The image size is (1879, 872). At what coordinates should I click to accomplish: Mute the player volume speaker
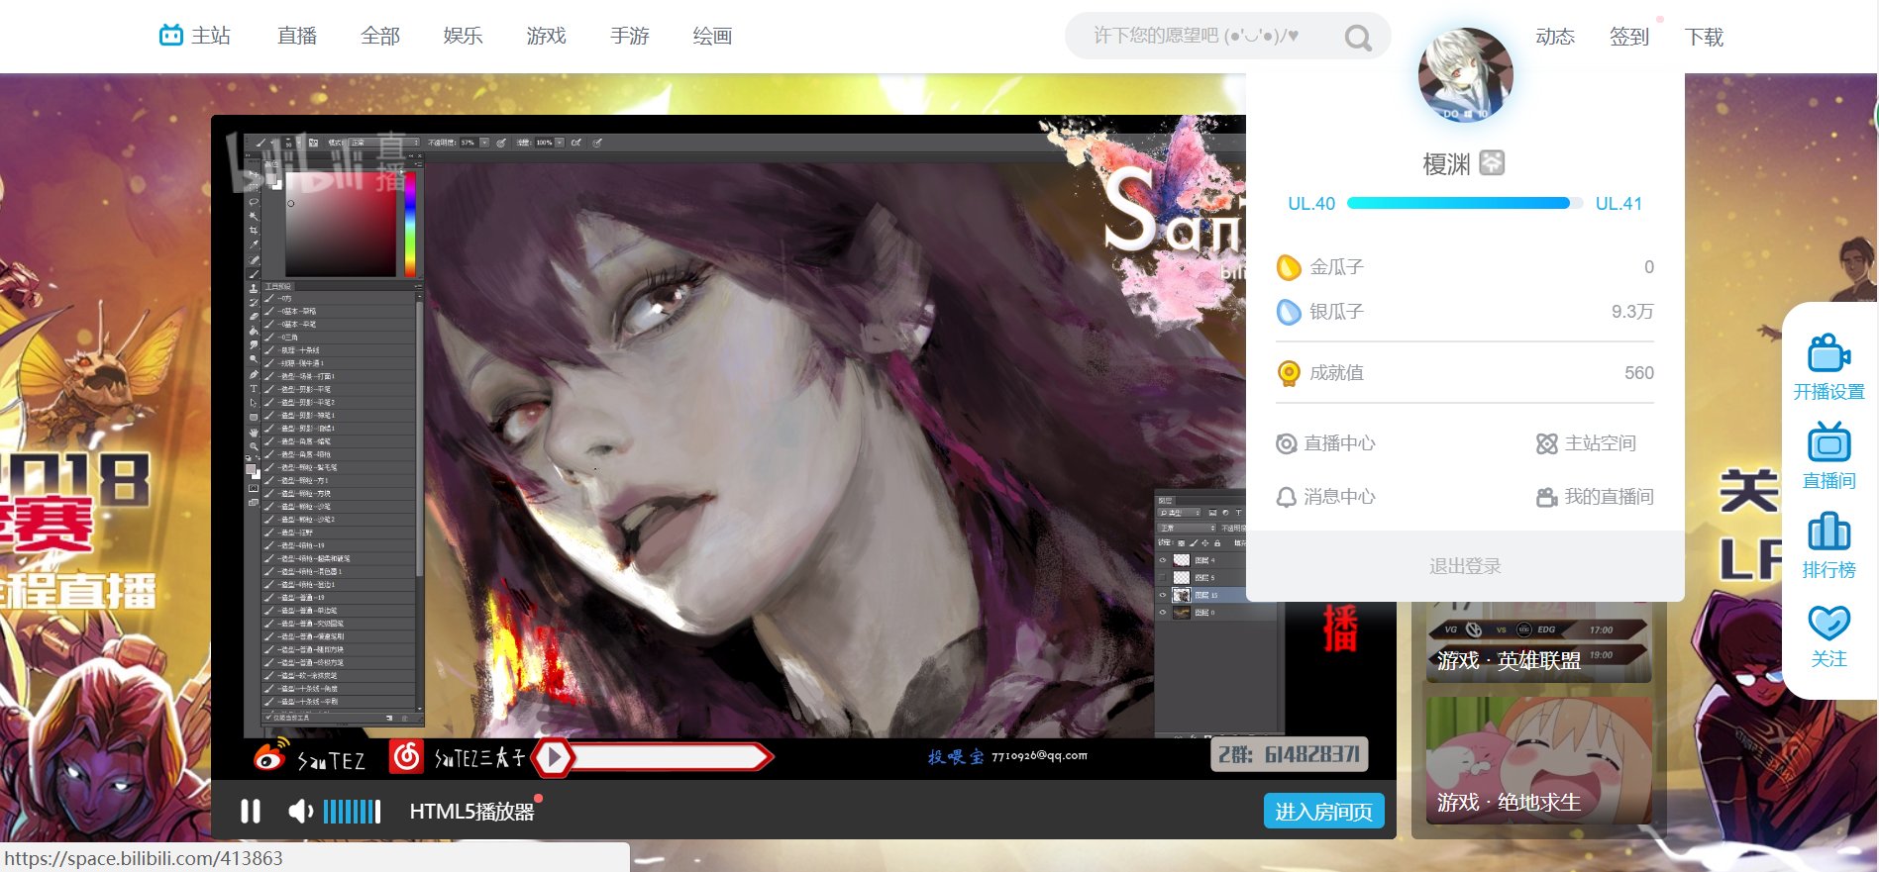[299, 812]
